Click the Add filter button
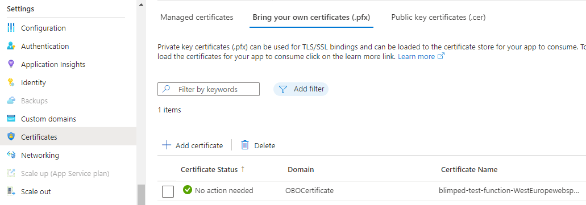This screenshot has width=586, height=205. 301,89
